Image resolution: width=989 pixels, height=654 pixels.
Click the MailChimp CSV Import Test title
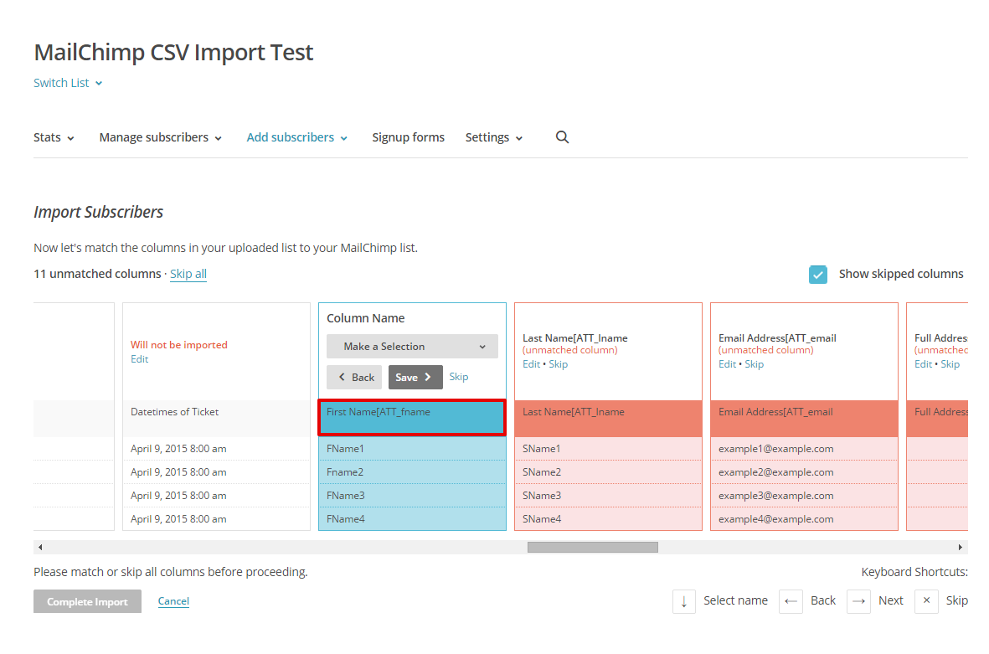(173, 53)
